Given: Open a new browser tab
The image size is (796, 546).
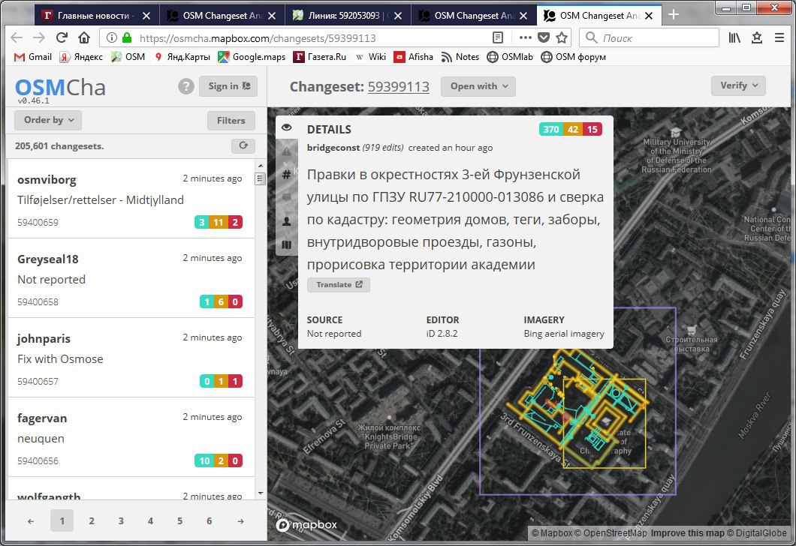Looking at the screenshot, I should pos(673,15).
